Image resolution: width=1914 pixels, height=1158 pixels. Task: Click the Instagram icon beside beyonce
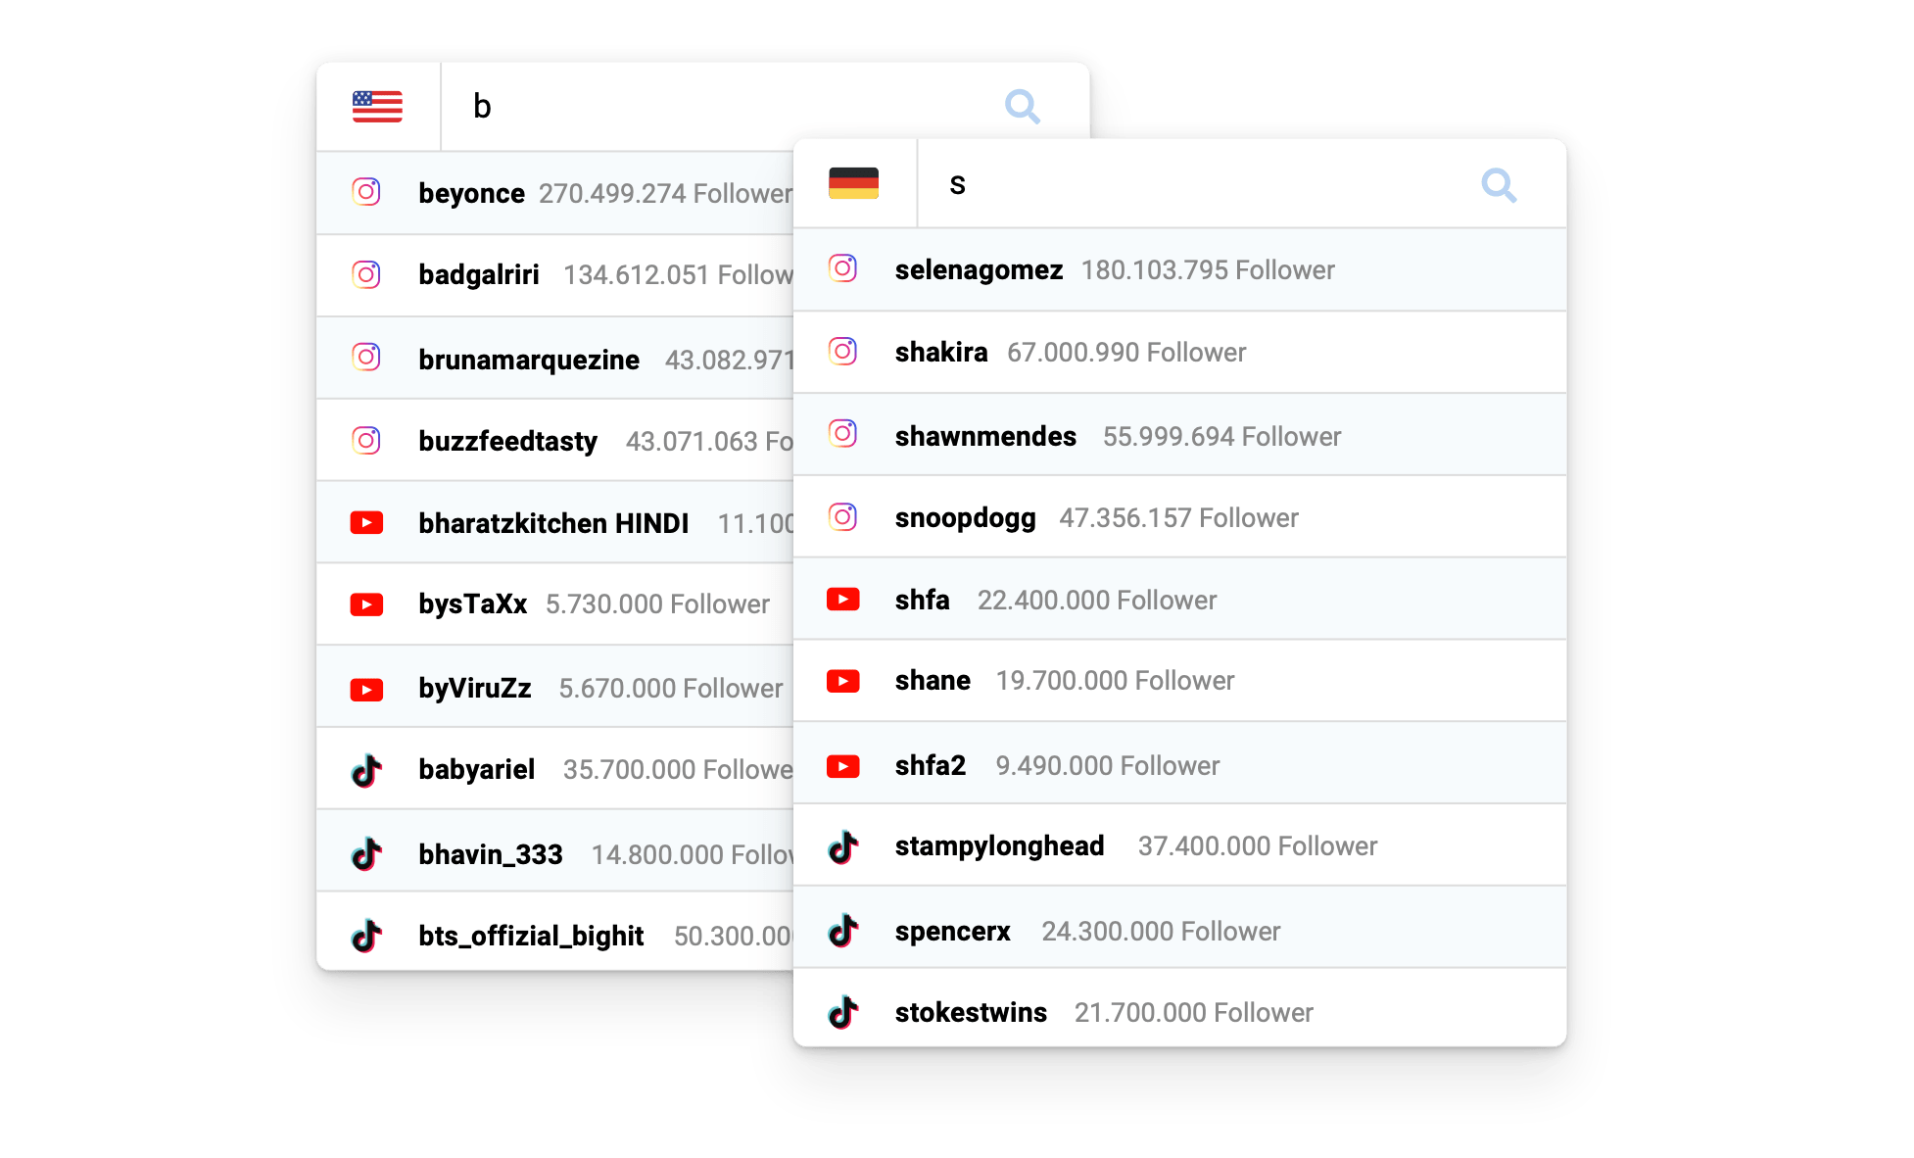[366, 192]
